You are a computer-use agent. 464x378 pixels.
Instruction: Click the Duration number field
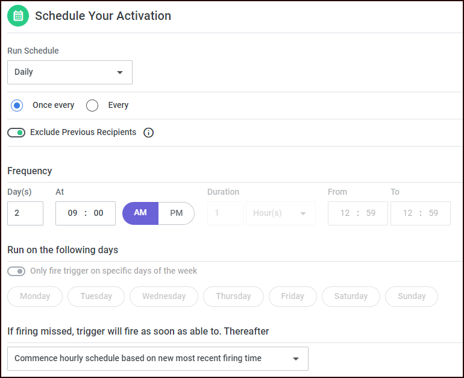pos(225,213)
